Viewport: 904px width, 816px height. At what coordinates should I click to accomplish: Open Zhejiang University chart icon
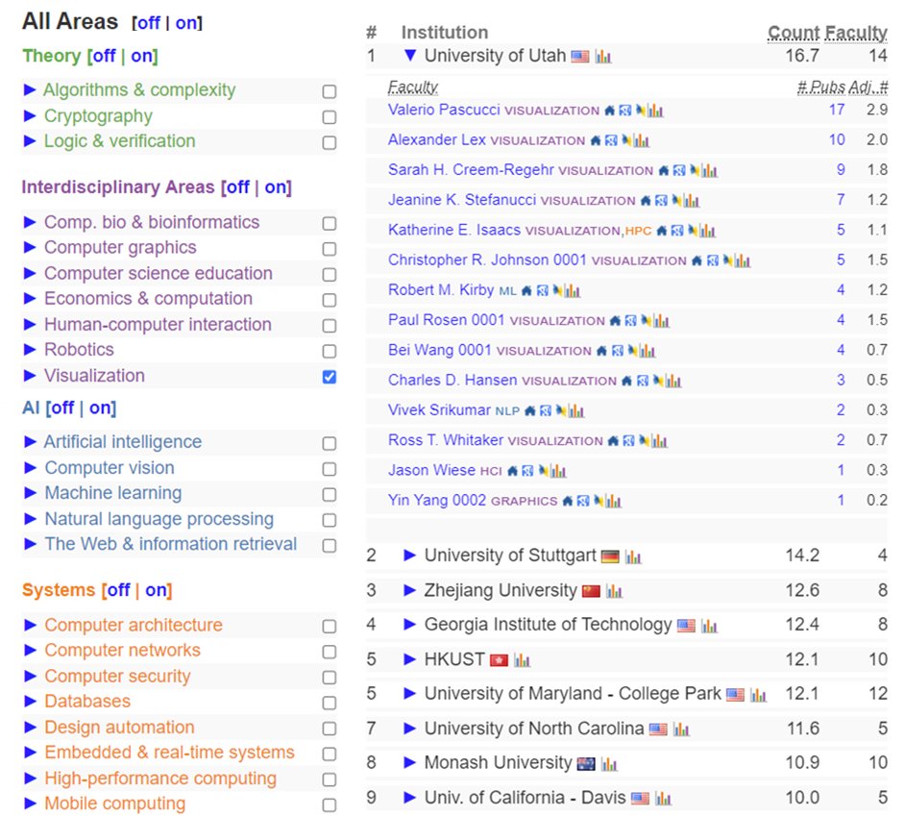tap(614, 591)
